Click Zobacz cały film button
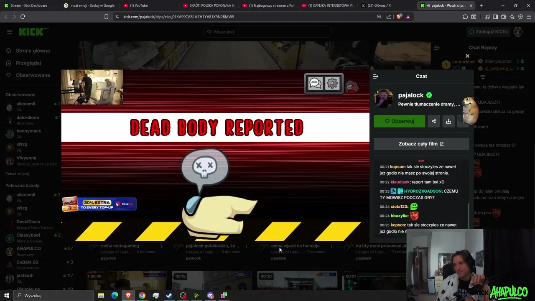The image size is (535, 301). pyautogui.click(x=421, y=144)
